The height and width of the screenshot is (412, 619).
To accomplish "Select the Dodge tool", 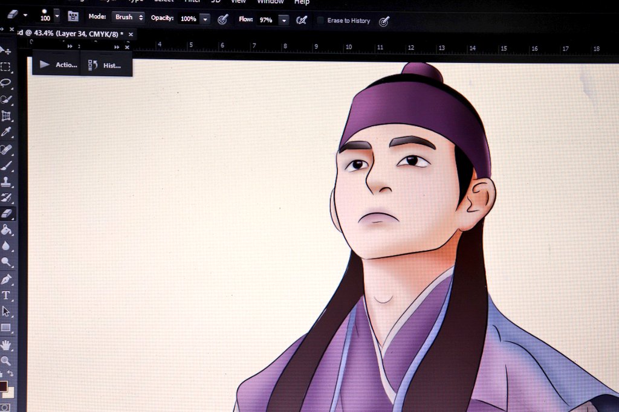I will tap(6, 262).
